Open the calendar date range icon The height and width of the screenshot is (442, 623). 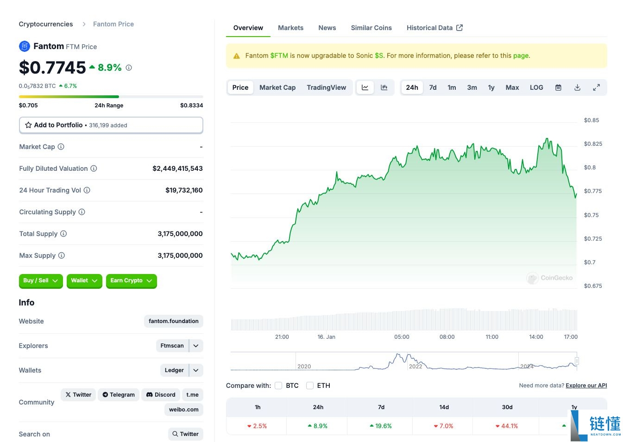558,87
